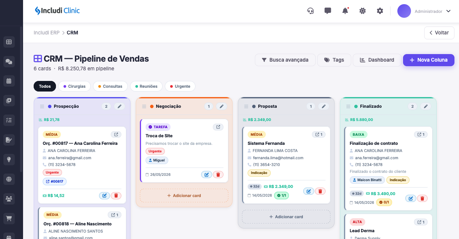Open the notifications bell icon
459x239 pixels.
[345, 11]
